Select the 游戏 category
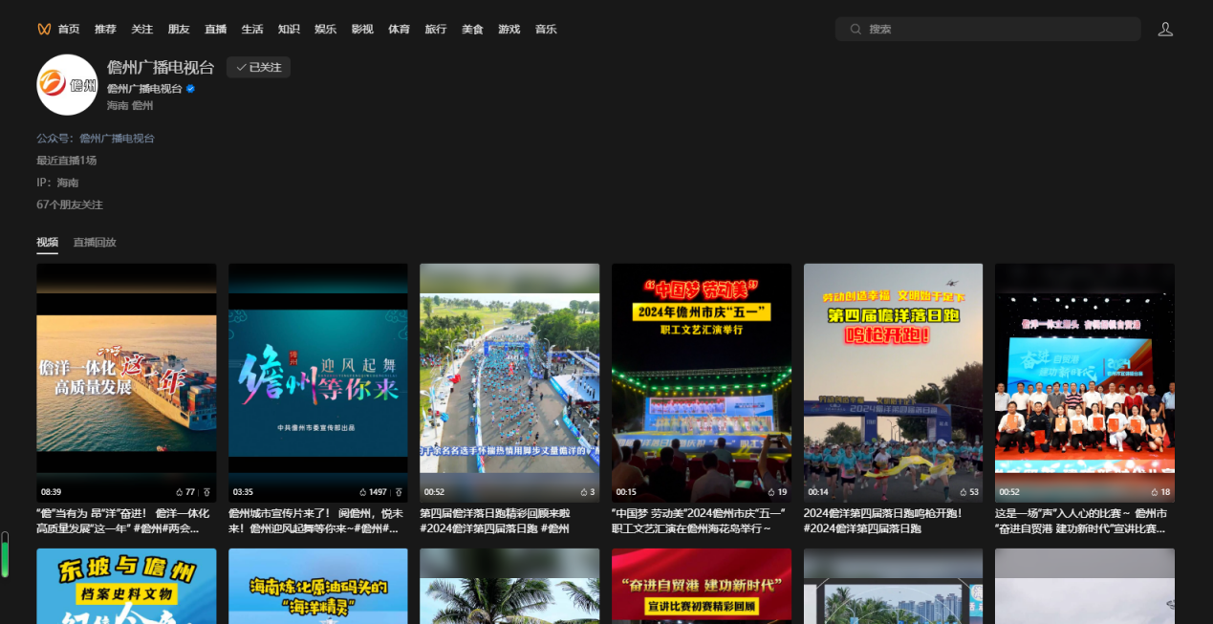Screen dimensions: 1213x624 pyautogui.click(x=509, y=30)
